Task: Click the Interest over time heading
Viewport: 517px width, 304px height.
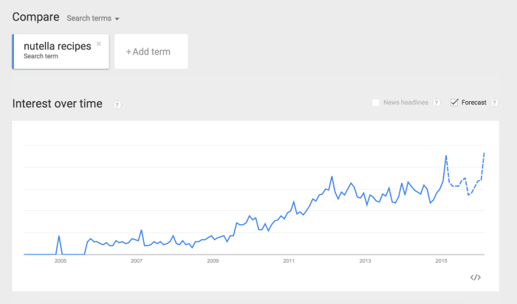Action: pos(58,103)
